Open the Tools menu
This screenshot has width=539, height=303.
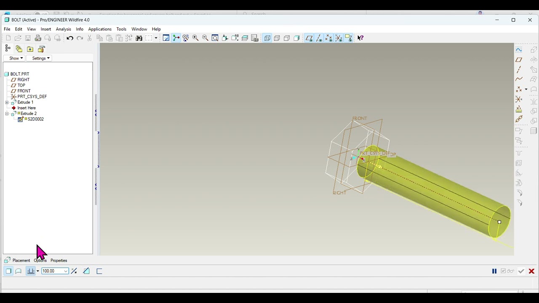pos(121,29)
